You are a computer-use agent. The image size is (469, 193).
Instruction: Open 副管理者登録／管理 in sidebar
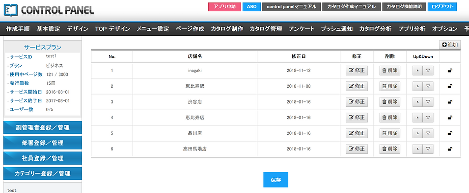pos(42,128)
